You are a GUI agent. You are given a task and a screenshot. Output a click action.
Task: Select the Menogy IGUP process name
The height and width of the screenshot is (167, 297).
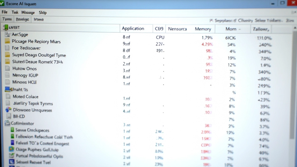tap(25, 75)
